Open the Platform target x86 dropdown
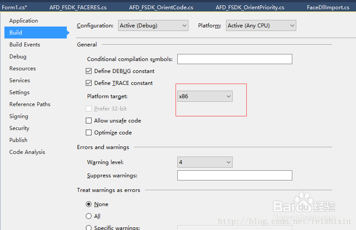 [205, 96]
